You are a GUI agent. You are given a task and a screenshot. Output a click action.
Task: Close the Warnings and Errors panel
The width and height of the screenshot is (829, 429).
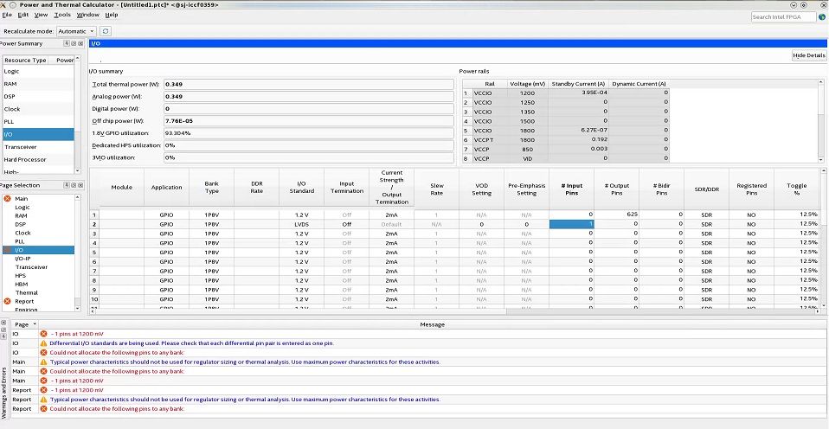(3, 323)
